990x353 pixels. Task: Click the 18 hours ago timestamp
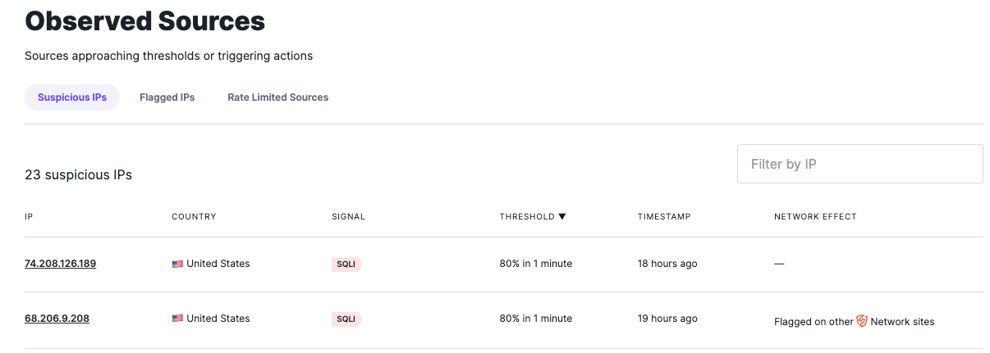(667, 264)
